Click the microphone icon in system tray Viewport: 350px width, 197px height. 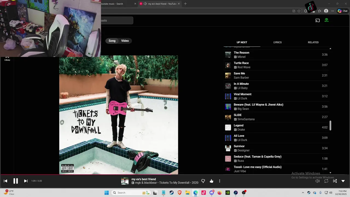[320, 193]
